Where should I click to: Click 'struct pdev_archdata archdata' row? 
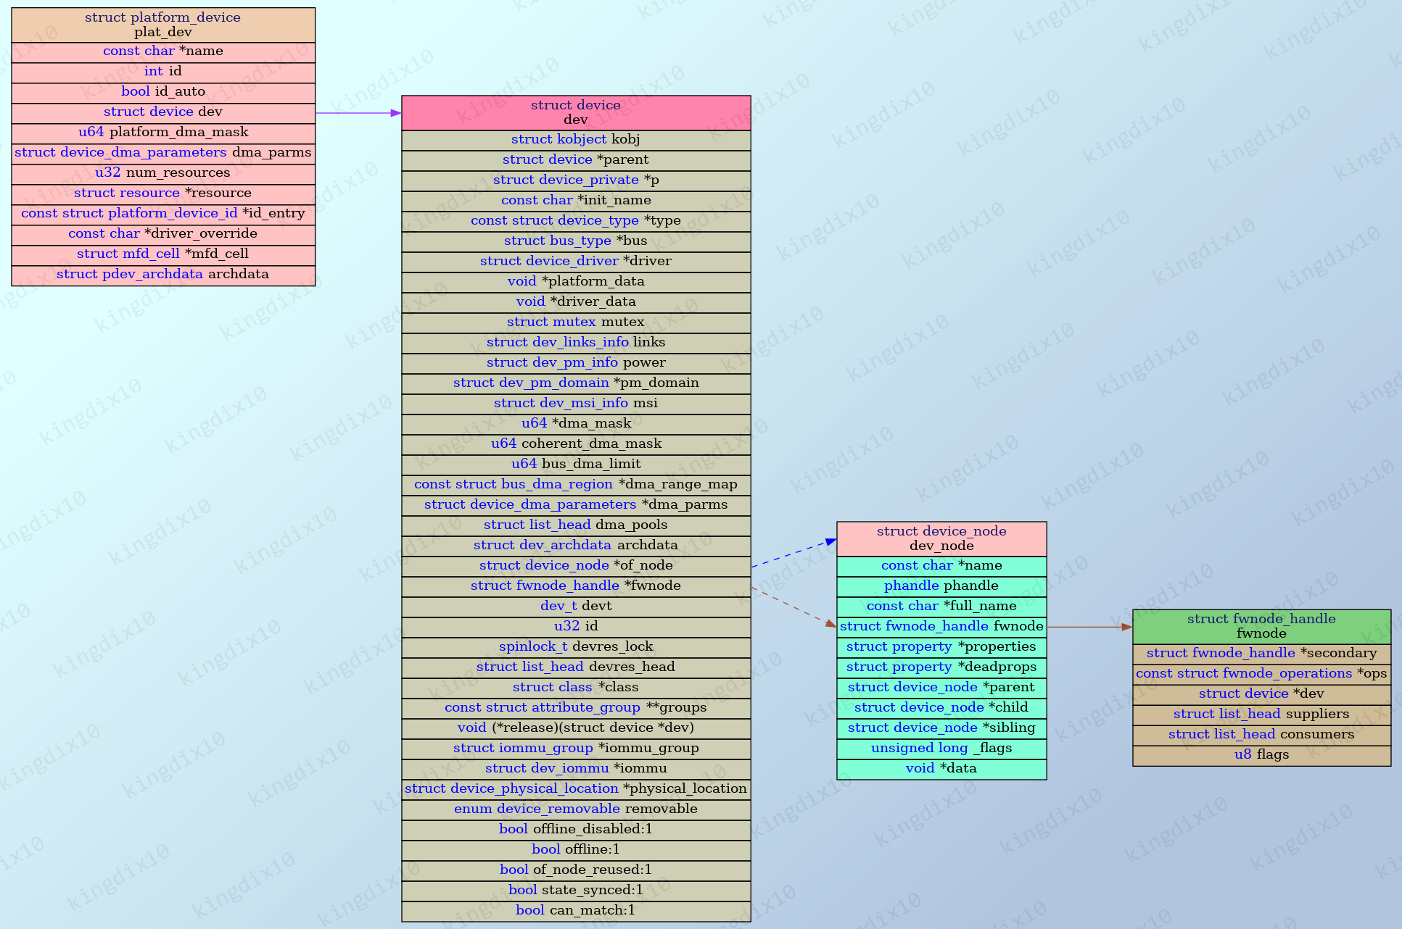163,275
